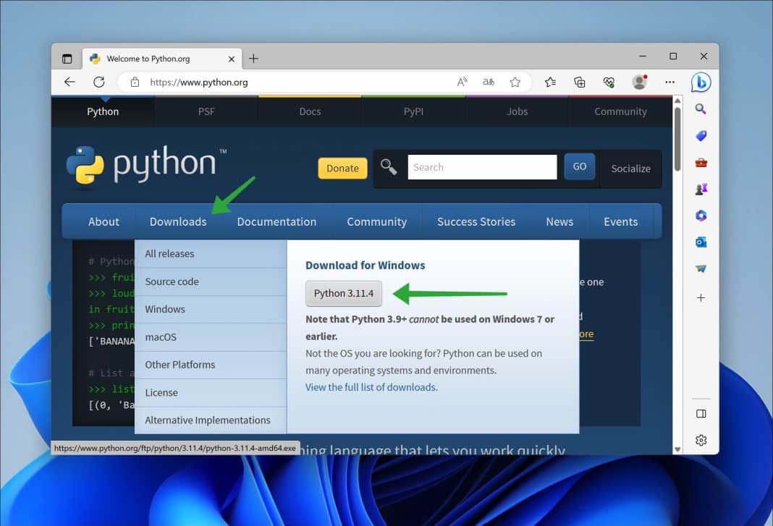Open the Settings and more menu
Image resolution: width=773 pixels, height=526 pixels.
[x=669, y=82]
